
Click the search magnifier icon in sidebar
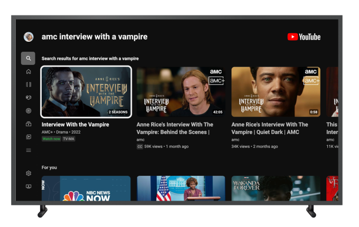coord(29,58)
